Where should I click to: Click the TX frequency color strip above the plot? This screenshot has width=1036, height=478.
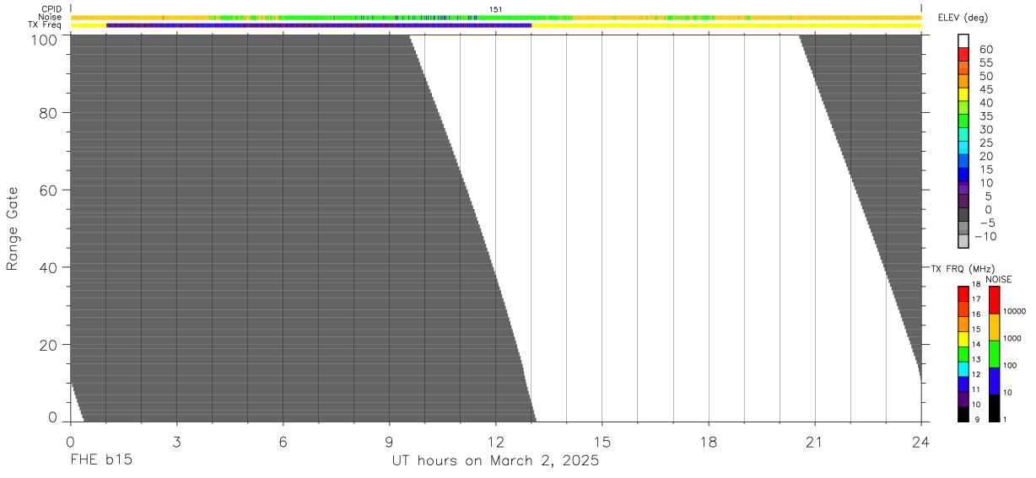(x=496, y=25)
